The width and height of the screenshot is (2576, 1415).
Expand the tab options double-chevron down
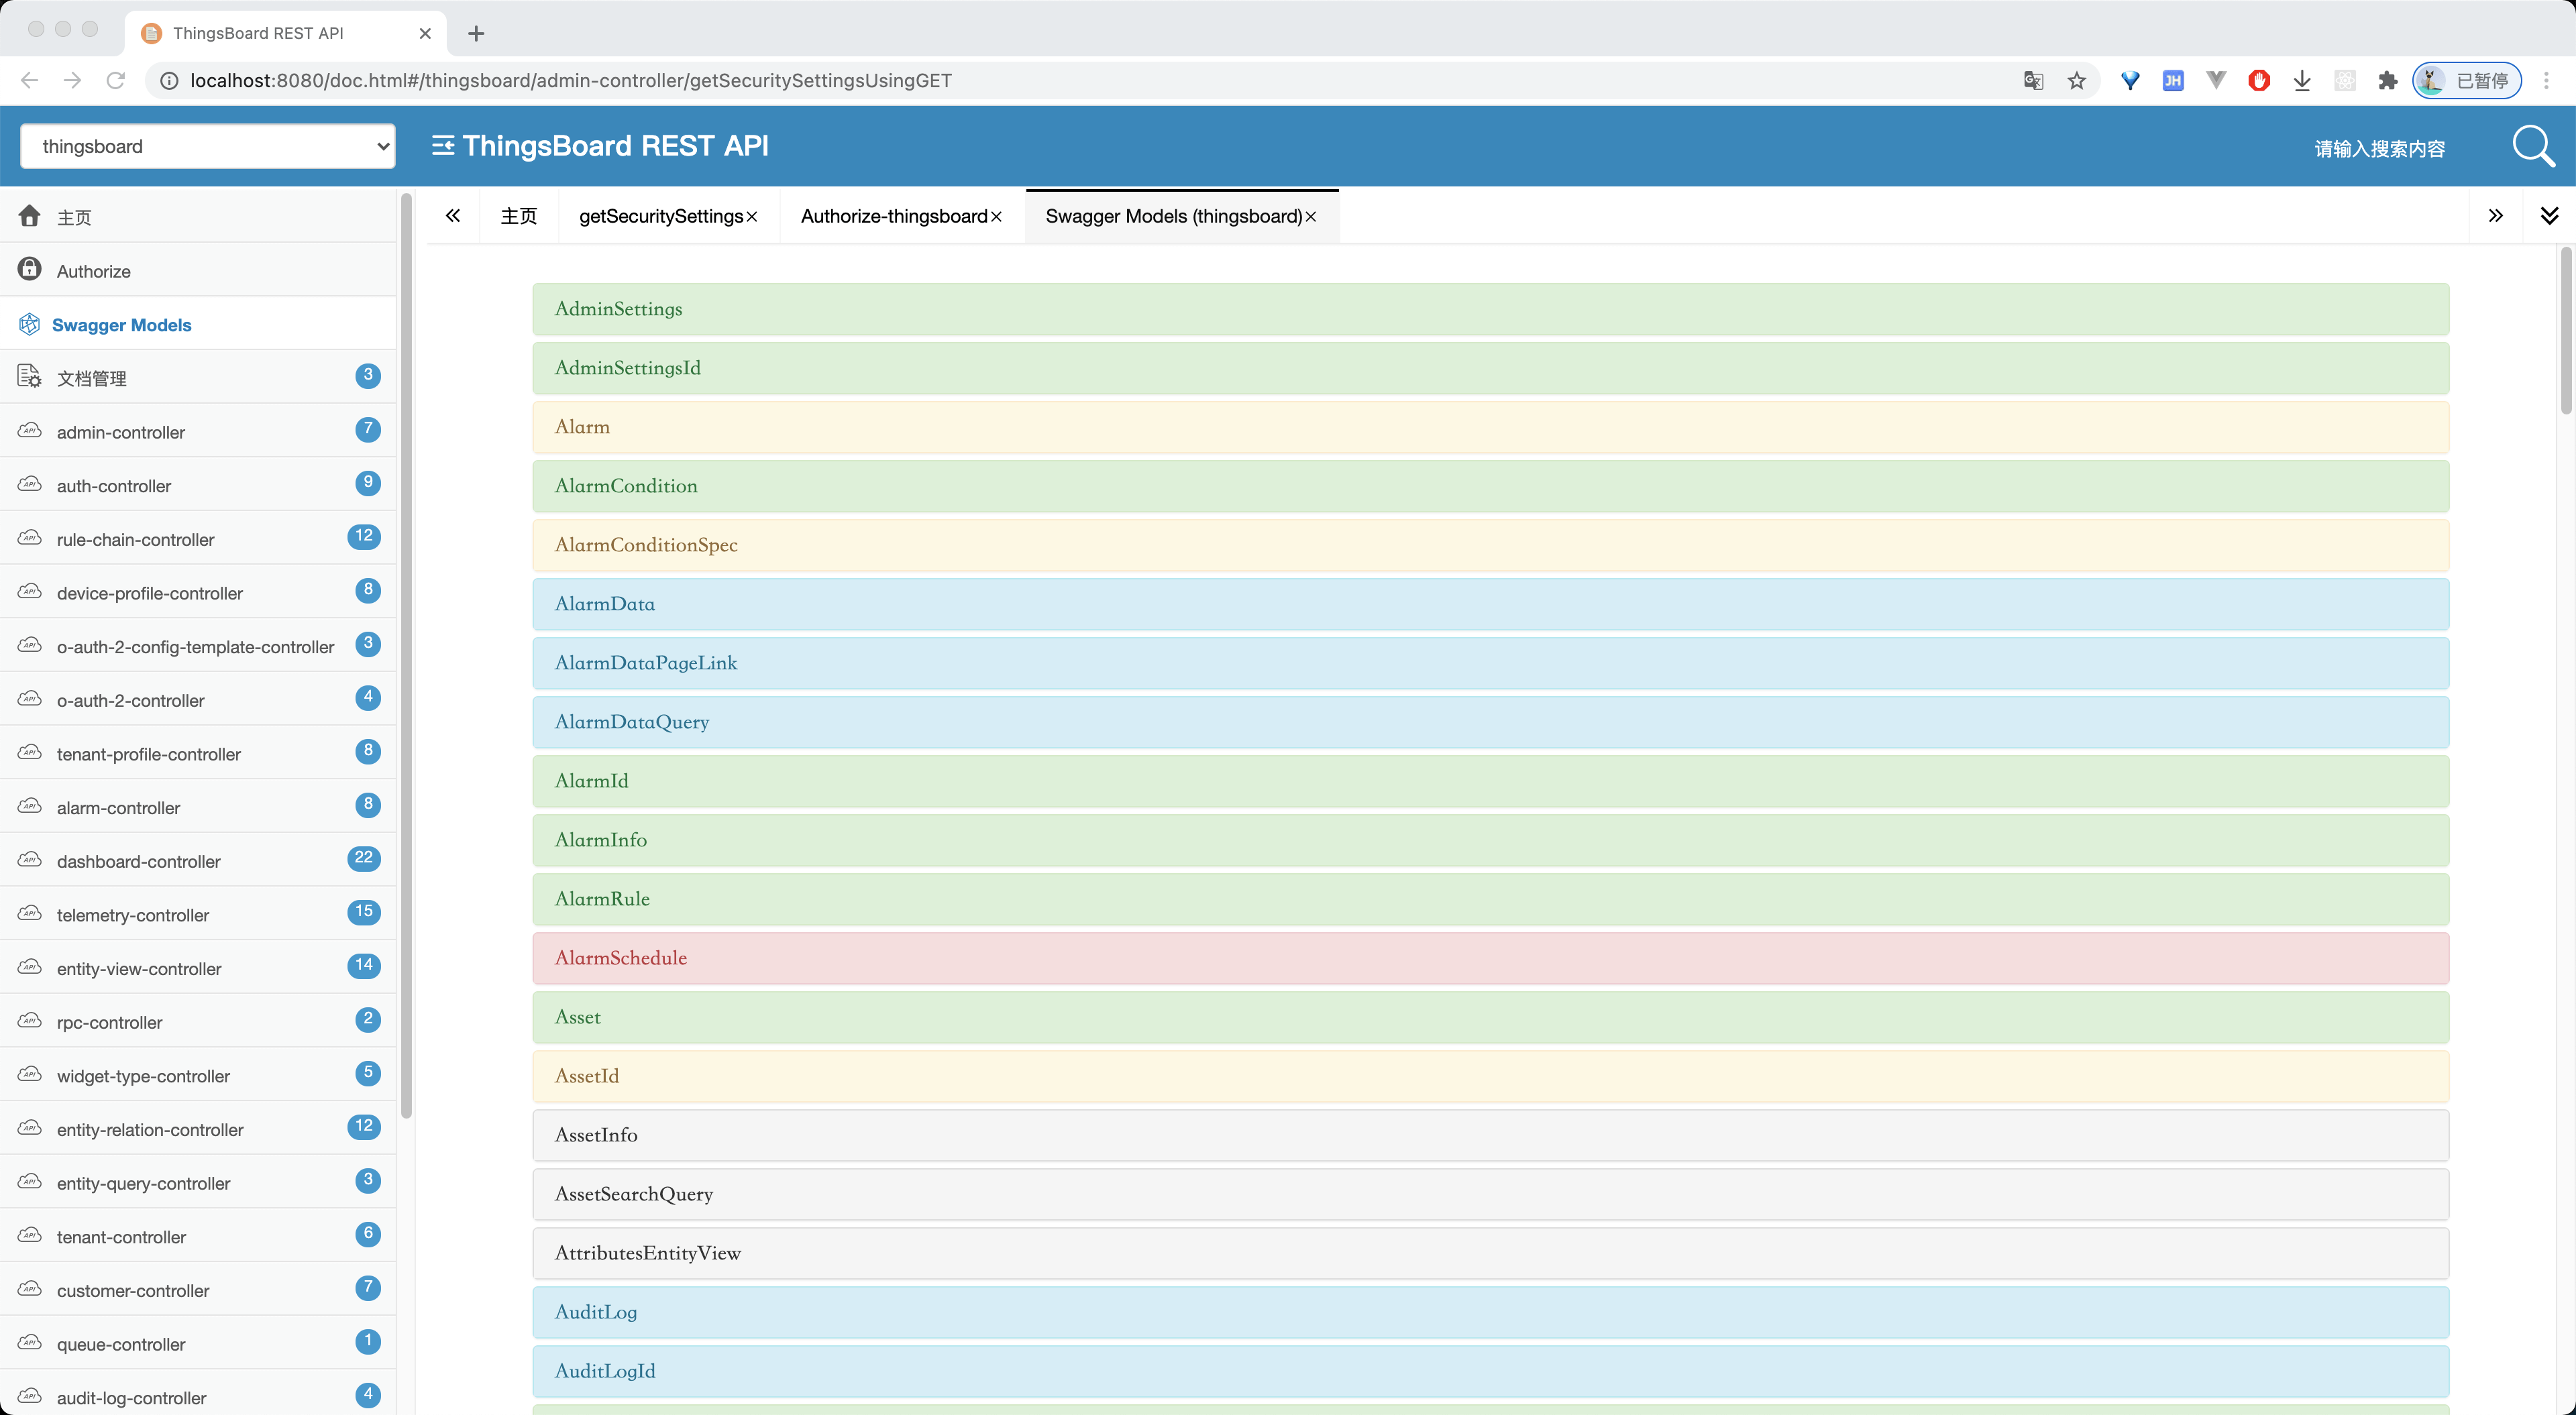click(2549, 216)
